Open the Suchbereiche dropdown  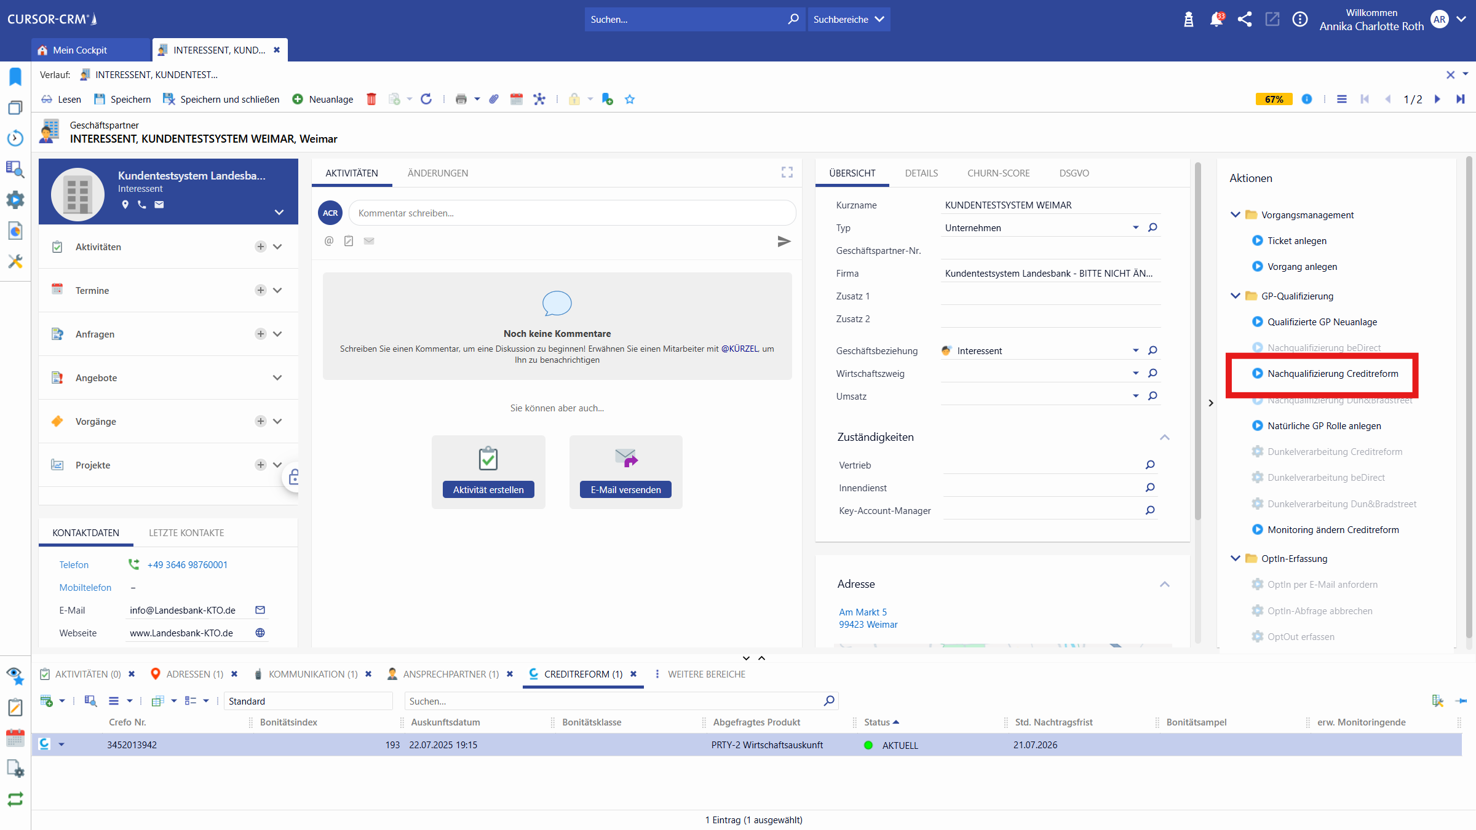[849, 20]
